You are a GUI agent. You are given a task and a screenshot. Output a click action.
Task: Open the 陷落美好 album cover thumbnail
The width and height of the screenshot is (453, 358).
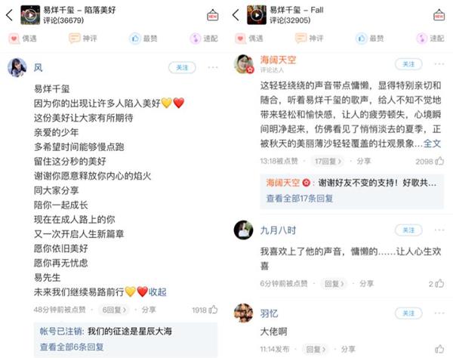point(30,15)
